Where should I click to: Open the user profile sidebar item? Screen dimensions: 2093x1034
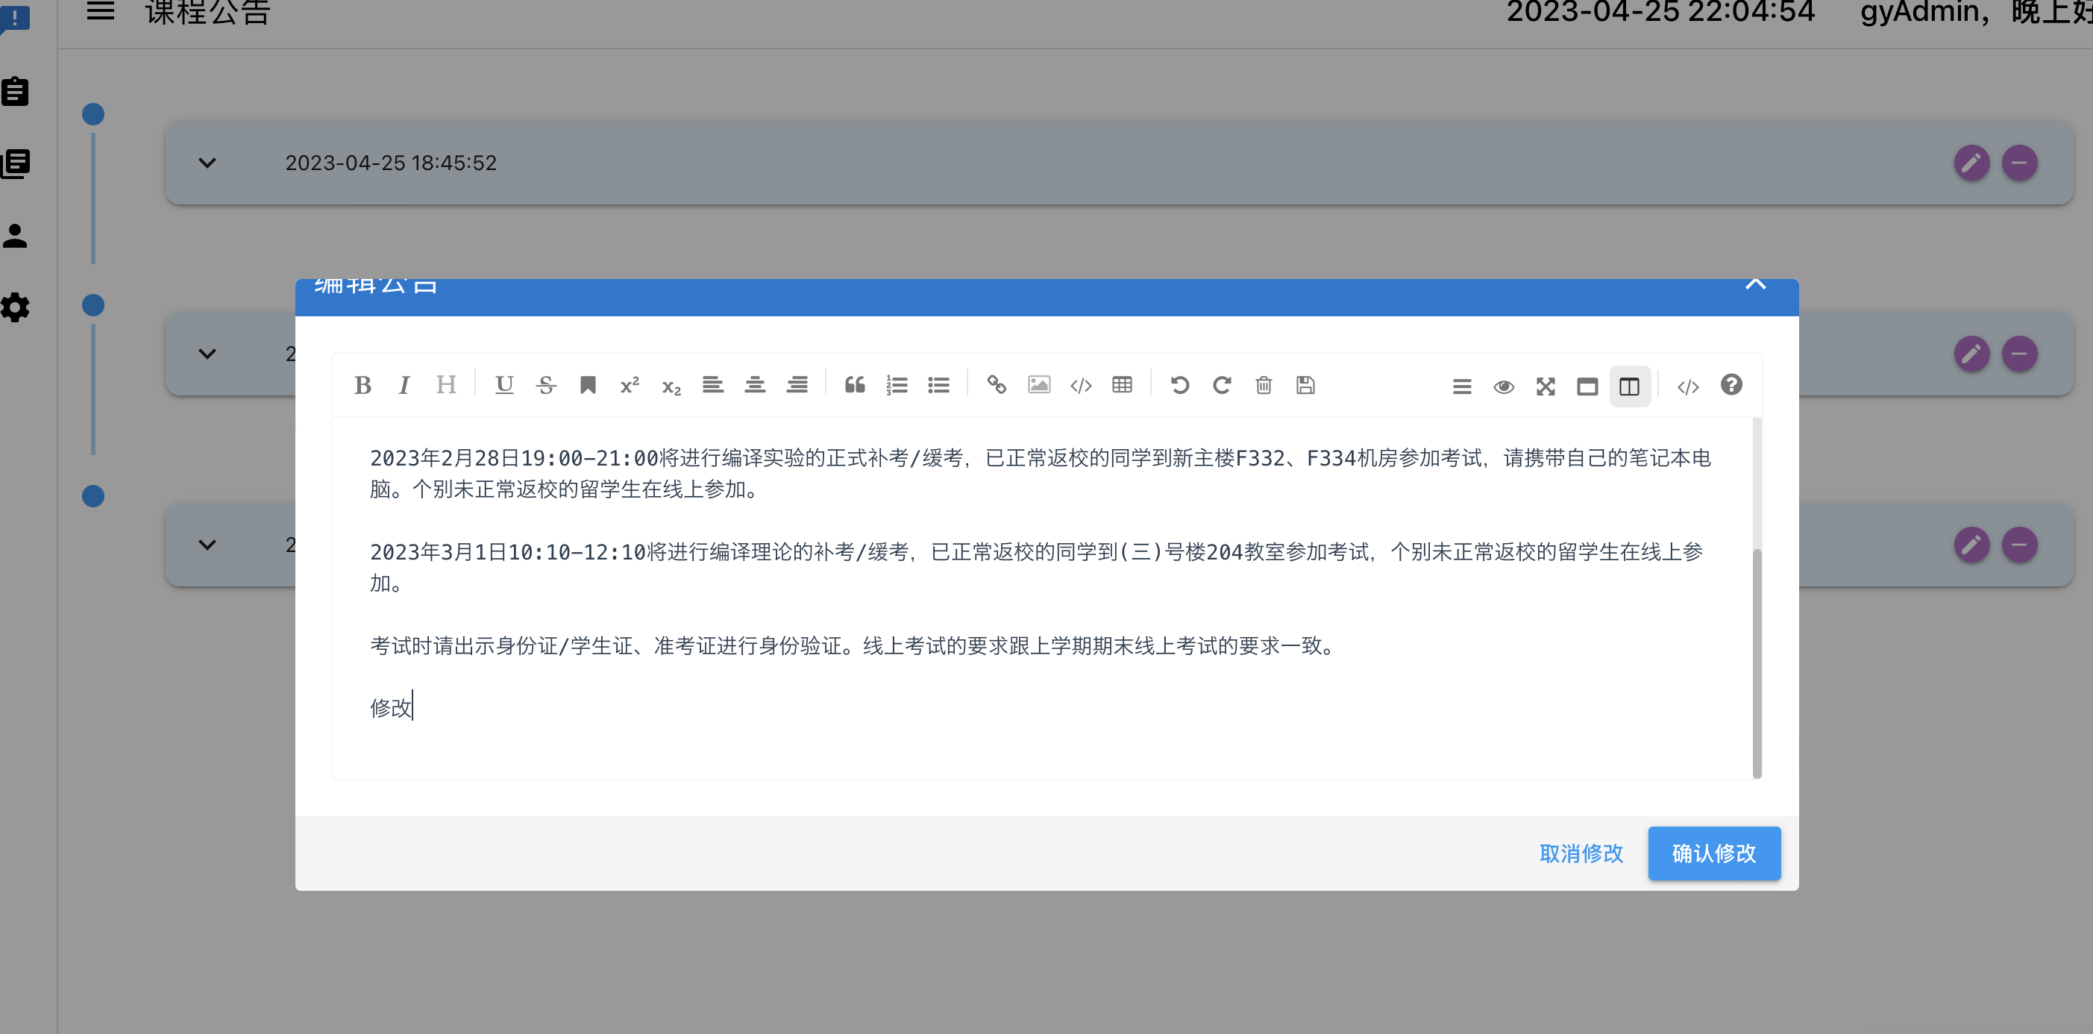16,236
